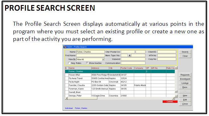Click the IATA No. field
The height and width of the screenshot is (116, 209).
pos(167,55)
